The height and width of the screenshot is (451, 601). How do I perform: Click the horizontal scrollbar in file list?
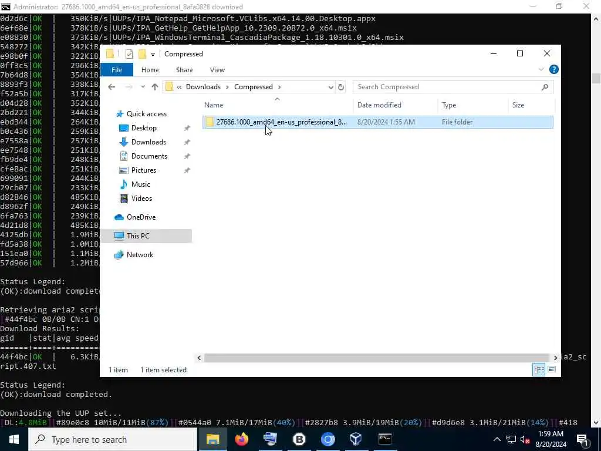pyautogui.click(x=377, y=358)
